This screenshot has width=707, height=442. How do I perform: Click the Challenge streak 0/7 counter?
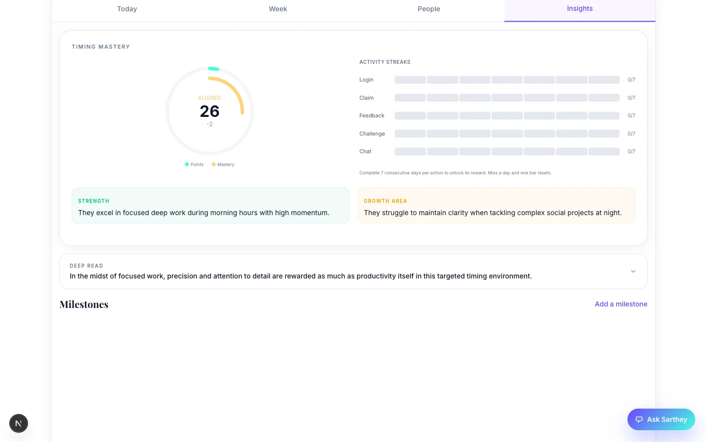click(x=631, y=134)
